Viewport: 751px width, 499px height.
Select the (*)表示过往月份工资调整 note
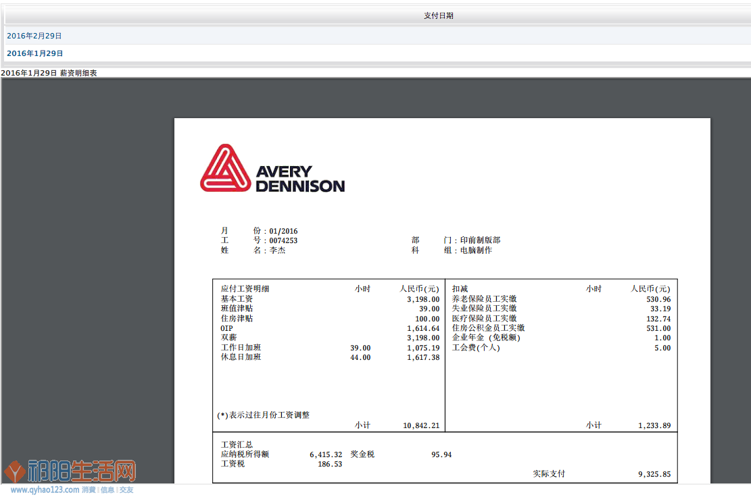click(264, 415)
